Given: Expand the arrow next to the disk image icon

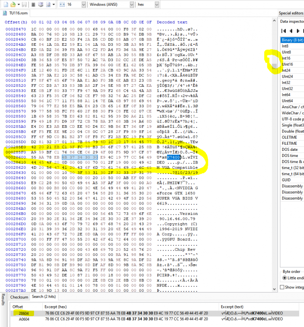Looking at the screenshot, I should [x=54, y=4].
